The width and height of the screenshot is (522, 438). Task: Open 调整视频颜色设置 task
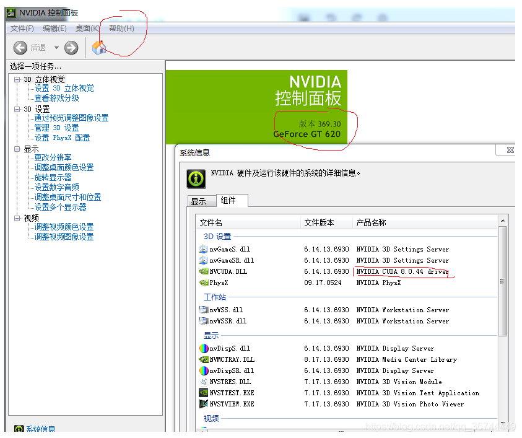[64, 227]
